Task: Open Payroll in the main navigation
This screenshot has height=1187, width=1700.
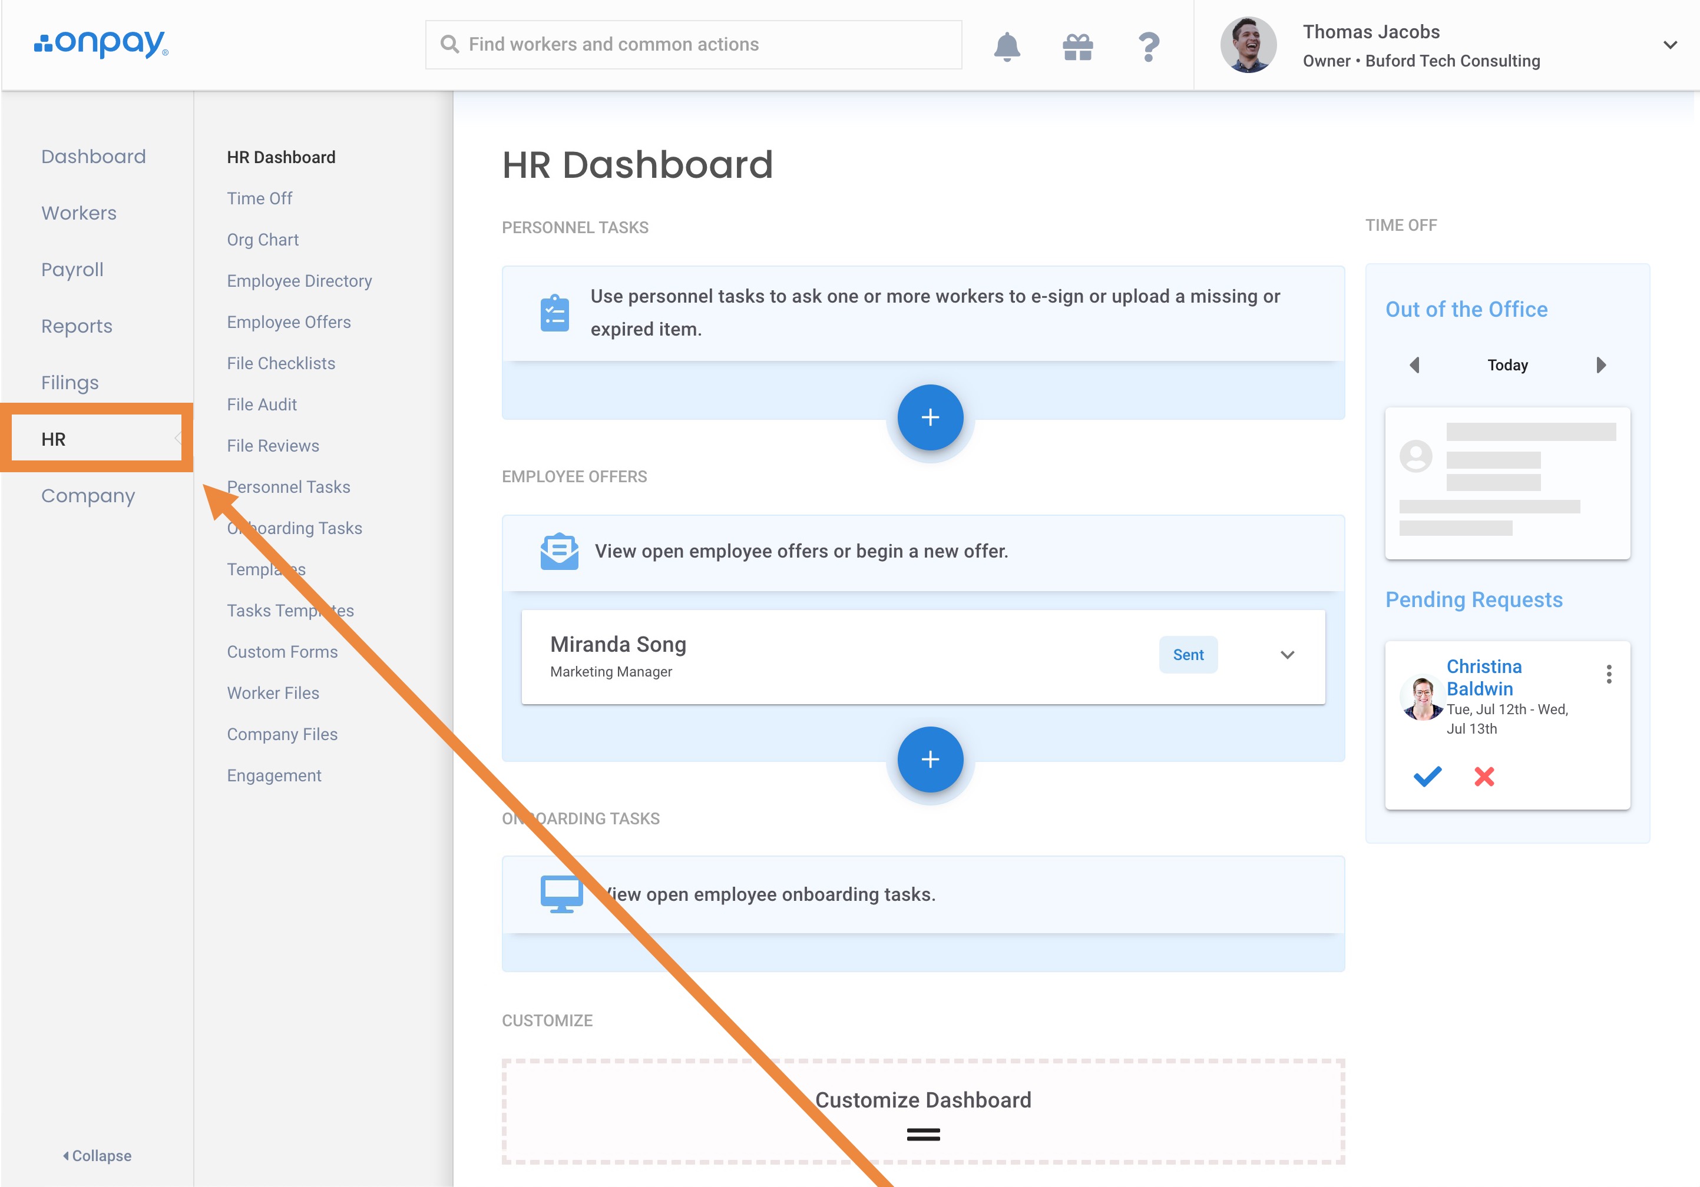Action: (x=72, y=269)
